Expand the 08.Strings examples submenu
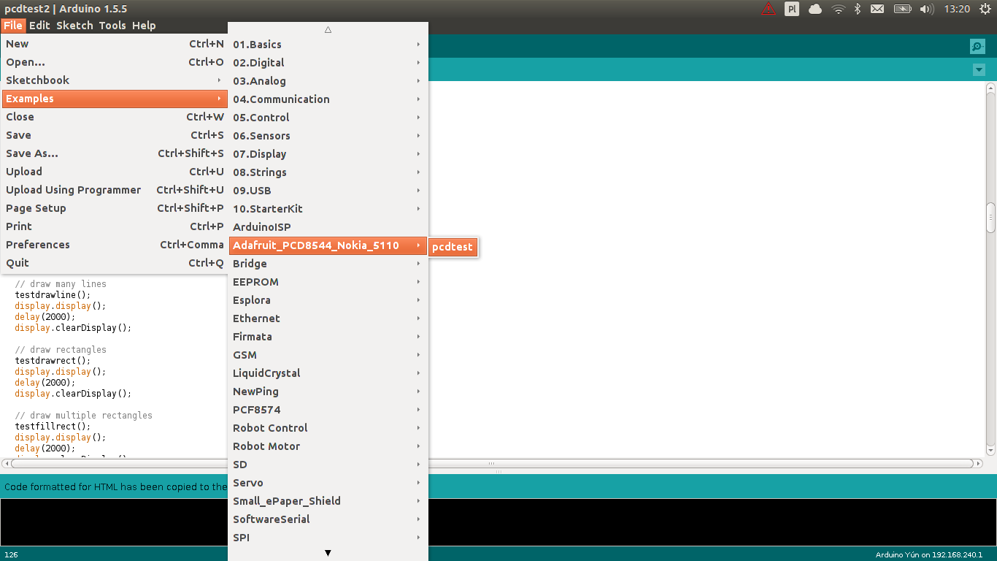 pyautogui.click(x=328, y=172)
